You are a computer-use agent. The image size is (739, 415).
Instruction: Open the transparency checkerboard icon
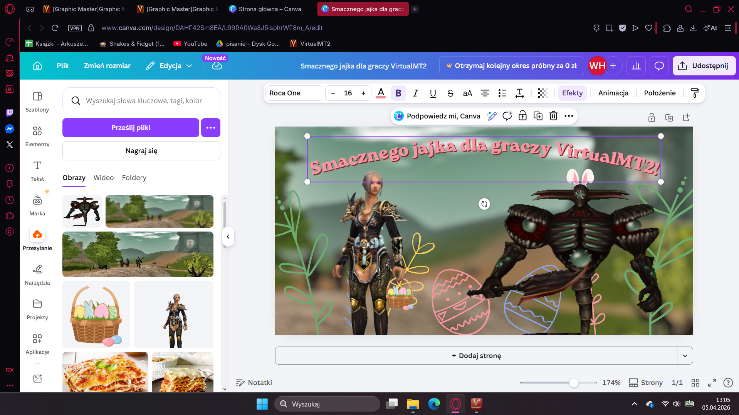(x=542, y=93)
